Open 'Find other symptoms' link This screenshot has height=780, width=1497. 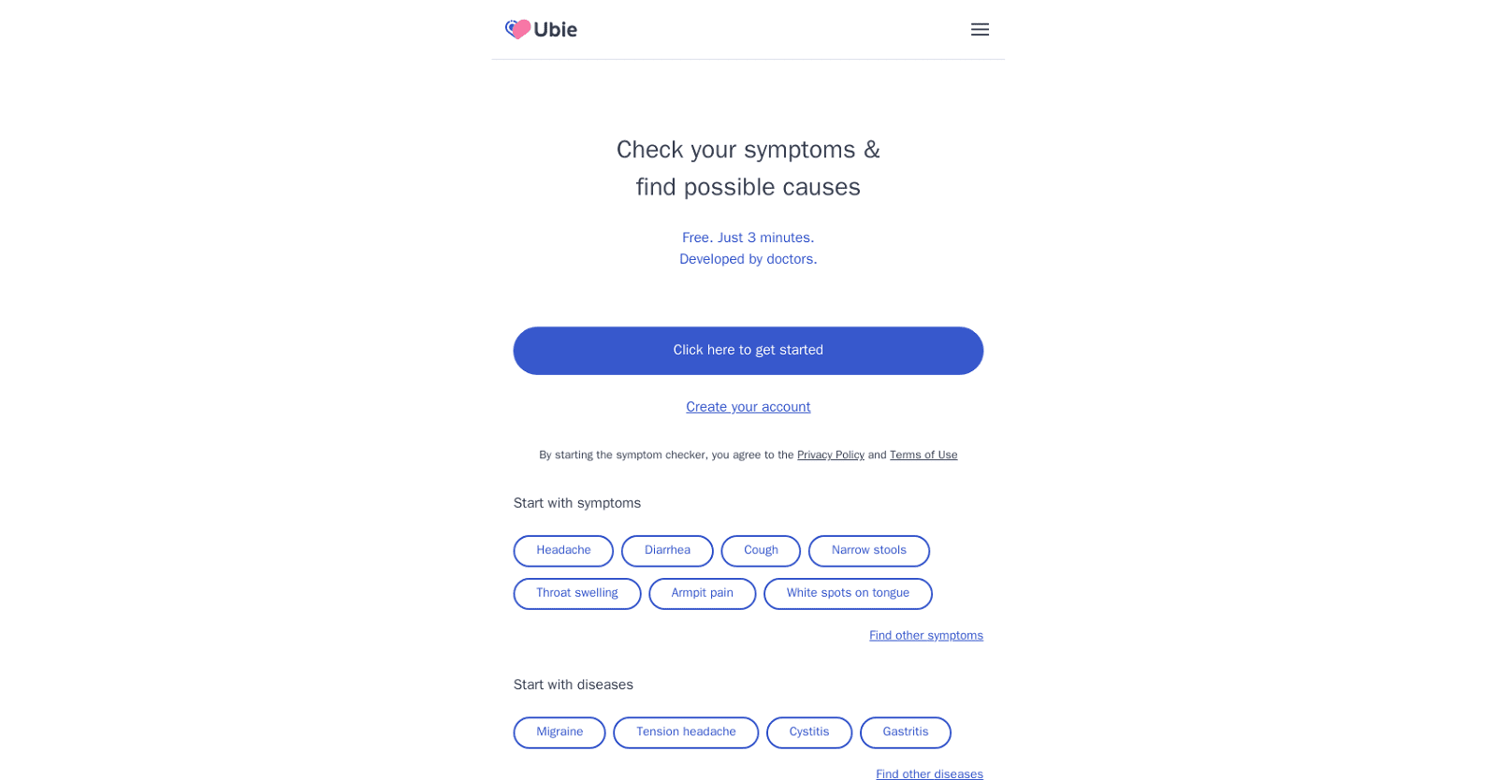point(926,635)
